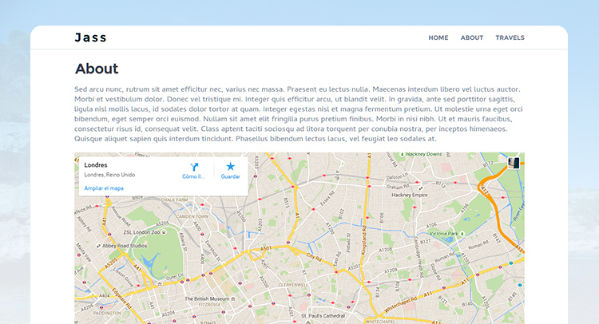599x324 pixels.
Task: Select the 'Londres' place title
Action: tap(96, 165)
